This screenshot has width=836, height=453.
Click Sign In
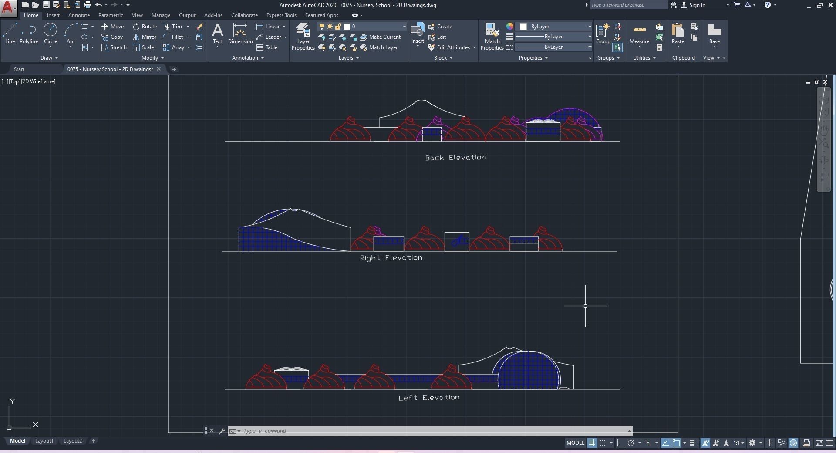click(693, 5)
